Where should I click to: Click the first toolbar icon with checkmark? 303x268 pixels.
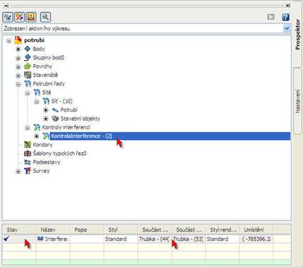pyautogui.click(x=8, y=17)
